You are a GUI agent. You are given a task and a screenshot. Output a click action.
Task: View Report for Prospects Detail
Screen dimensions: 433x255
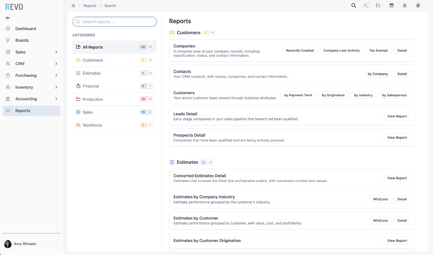397,138
